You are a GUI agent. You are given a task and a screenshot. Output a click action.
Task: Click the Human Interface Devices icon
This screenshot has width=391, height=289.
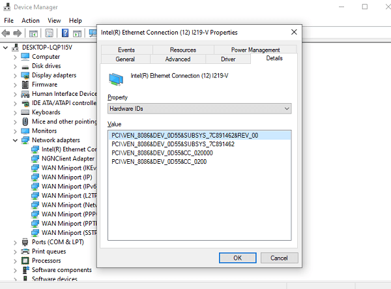(x=25, y=94)
